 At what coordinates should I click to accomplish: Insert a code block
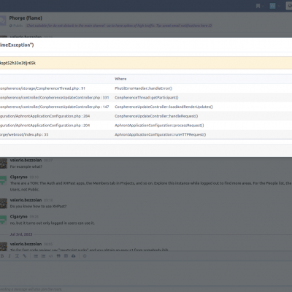(51, 256)
